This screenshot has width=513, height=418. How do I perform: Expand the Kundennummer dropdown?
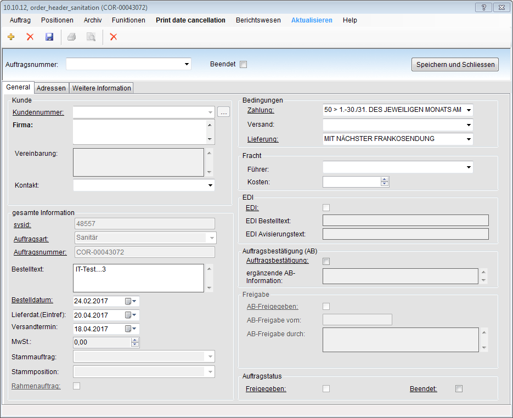210,112
